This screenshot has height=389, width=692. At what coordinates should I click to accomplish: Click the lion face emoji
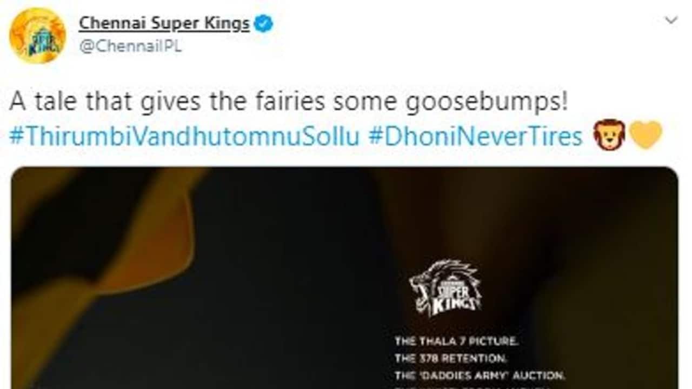point(609,135)
